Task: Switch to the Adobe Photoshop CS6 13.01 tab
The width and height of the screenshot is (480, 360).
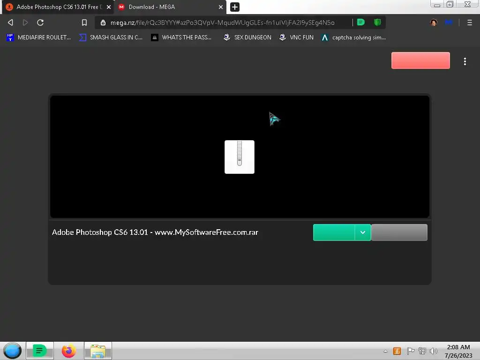Action: click(58, 7)
